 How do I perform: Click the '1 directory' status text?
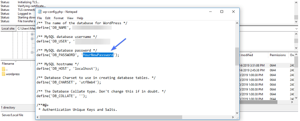[x=8, y=107]
